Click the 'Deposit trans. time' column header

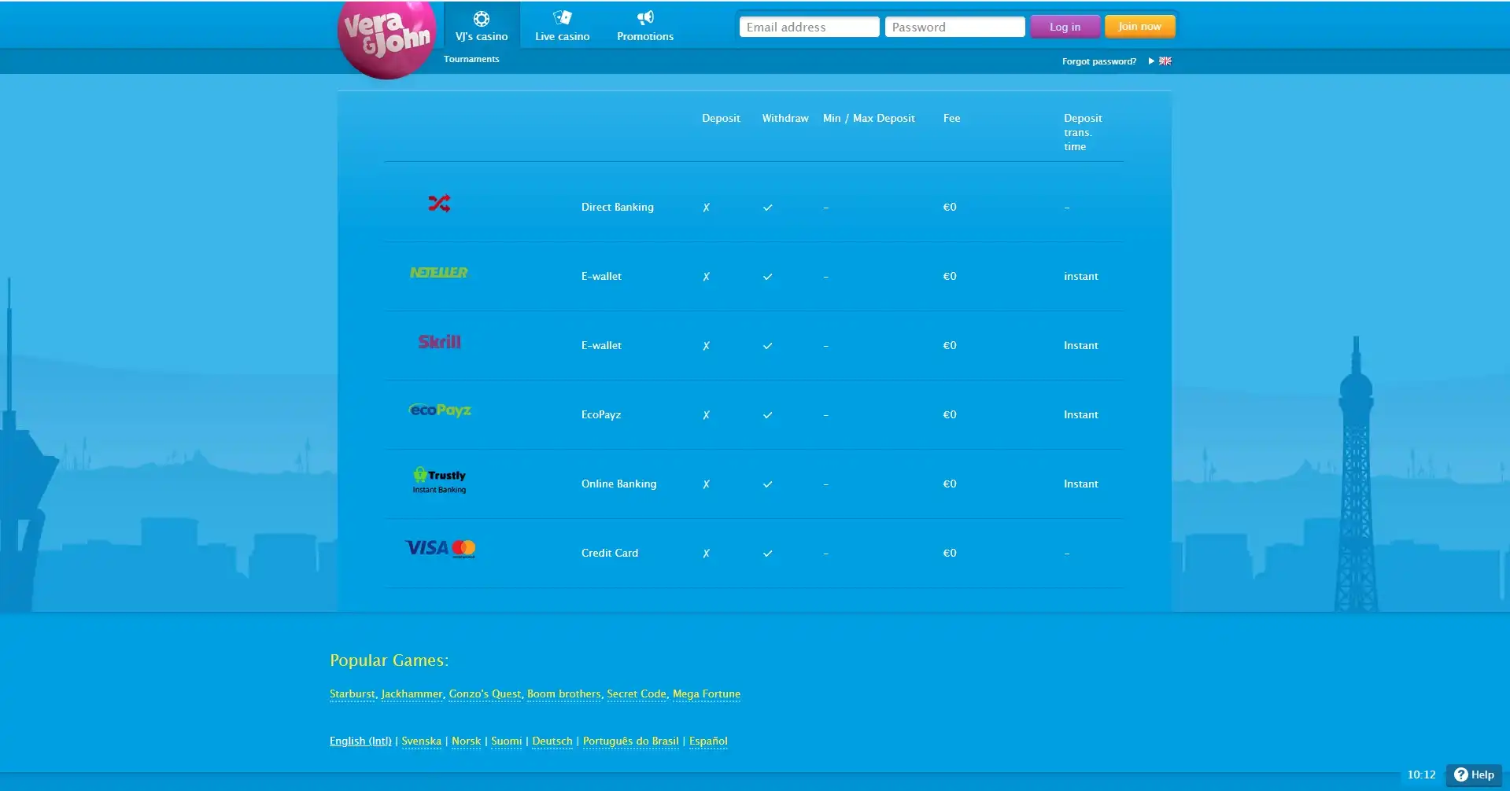click(x=1083, y=132)
